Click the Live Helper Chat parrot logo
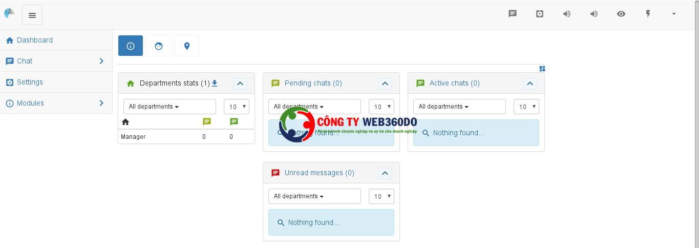 [9, 13]
